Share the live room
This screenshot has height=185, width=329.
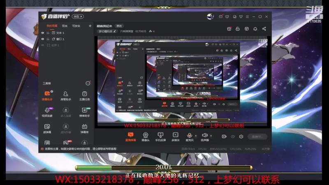264,29
